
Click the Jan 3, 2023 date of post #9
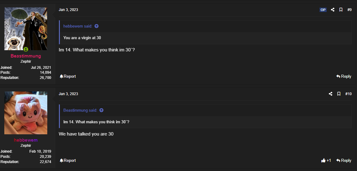tap(68, 10)
